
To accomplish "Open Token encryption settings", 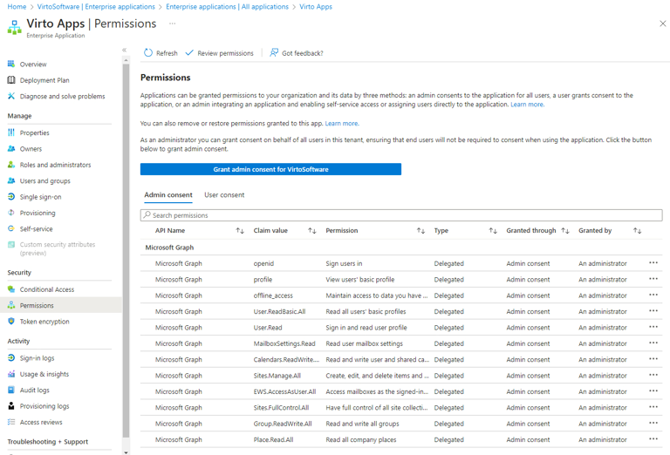I will 44,322.
